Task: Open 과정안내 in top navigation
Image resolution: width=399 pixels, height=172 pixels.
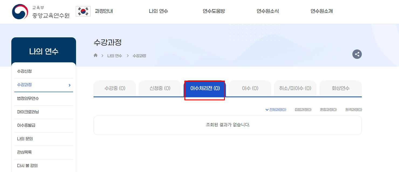Action: click(x=104, y=11)
